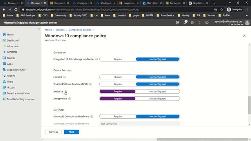Set Microsoft Defender Antimalware to Require

point(118,117)
